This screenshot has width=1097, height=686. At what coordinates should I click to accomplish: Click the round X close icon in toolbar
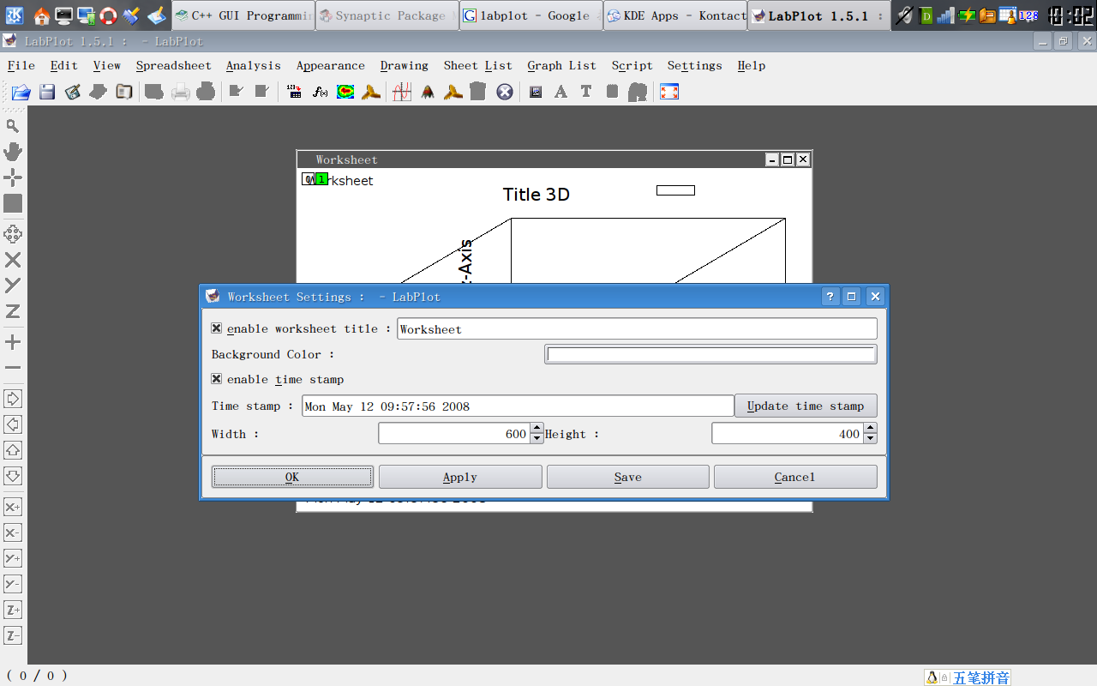[x=505, y=92]
